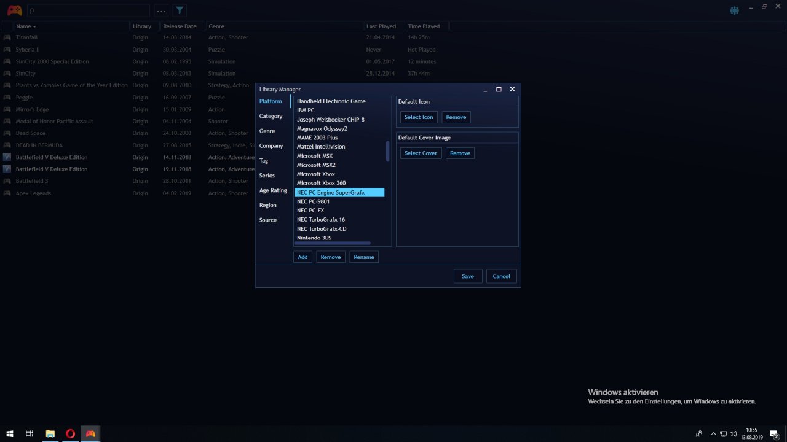This screenshot has width=787, height=442.
Task: Click Remove under Default Cover Image
Action: [x=460, y=153]
